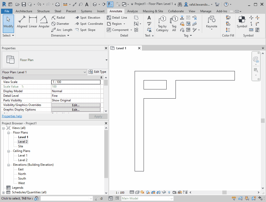Collapse the Floor Plans tree node
Viewport: 266px width, 202px height.
pos(8,133)
